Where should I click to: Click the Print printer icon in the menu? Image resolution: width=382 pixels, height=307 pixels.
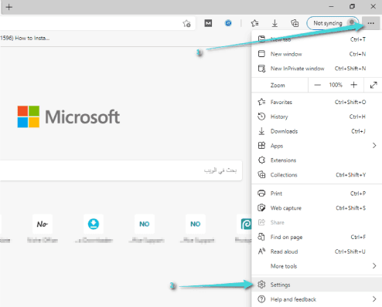261,193
